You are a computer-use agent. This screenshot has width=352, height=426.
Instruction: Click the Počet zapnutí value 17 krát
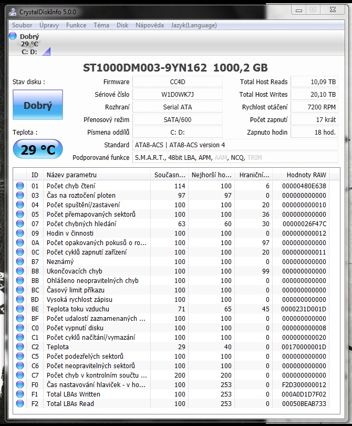[315, 119]
